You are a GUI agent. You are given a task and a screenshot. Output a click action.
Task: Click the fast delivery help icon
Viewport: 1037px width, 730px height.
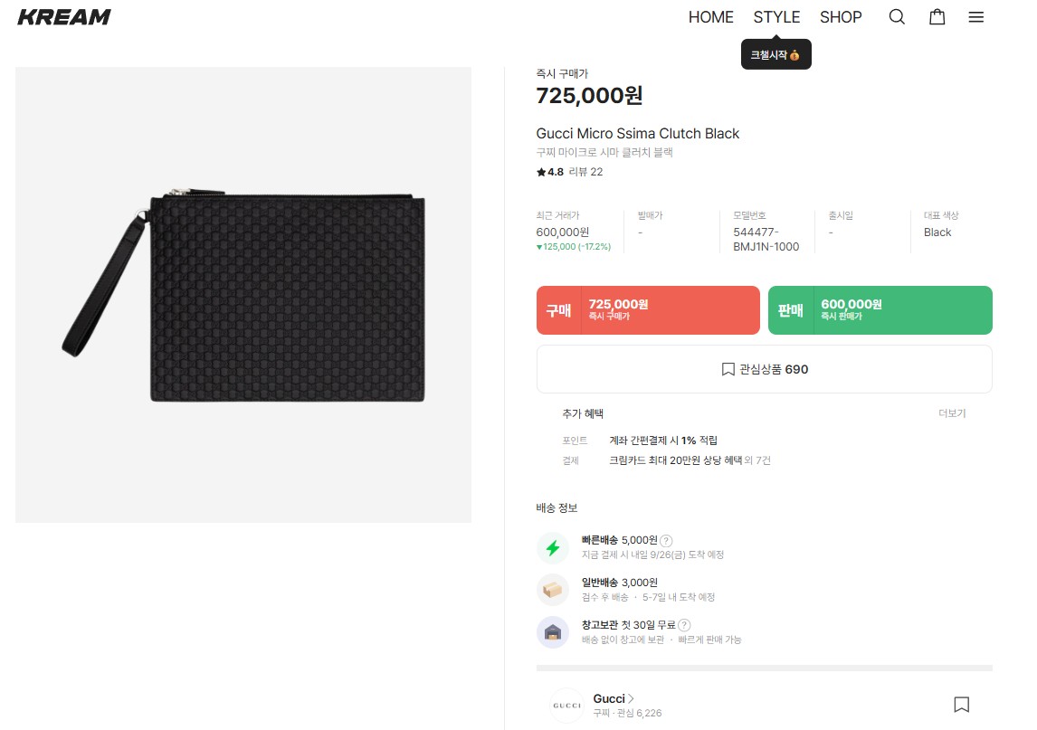click(666, 541)
